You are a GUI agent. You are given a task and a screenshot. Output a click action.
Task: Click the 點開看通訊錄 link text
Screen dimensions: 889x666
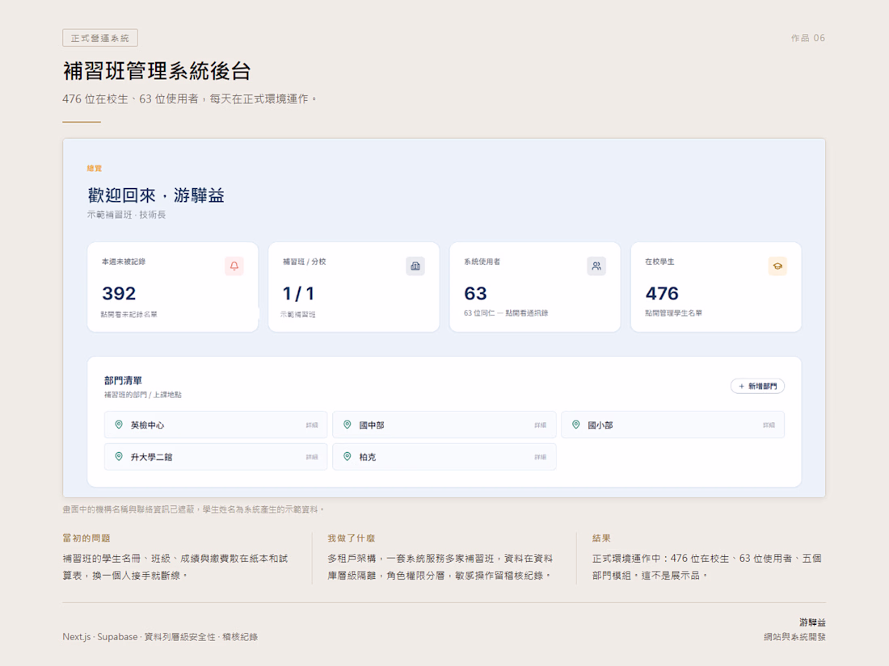click(x=527, y=313)
